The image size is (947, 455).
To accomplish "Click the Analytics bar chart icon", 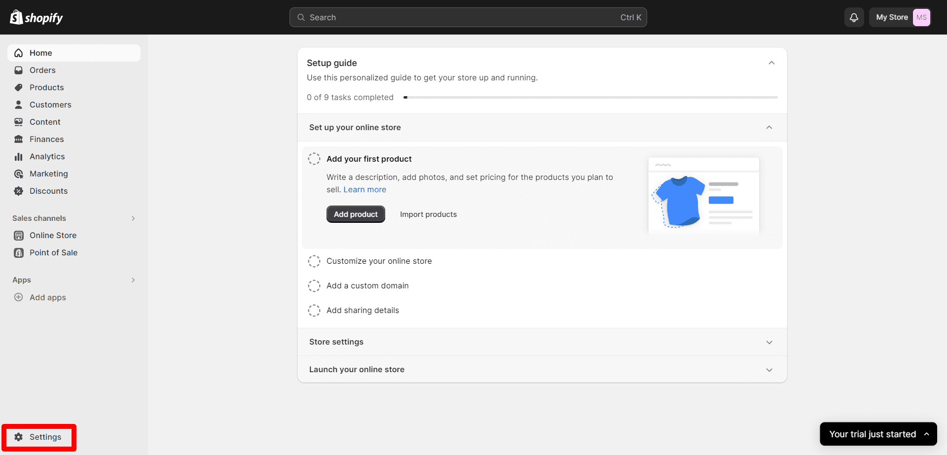I will click(x=18, y=156).
